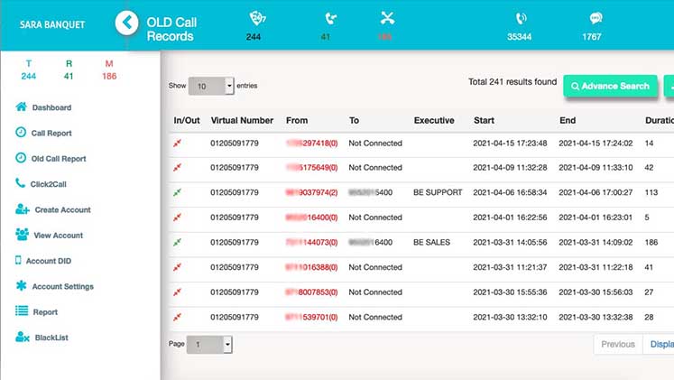Sort table by Start column header
This screenshot has width=674, height=380.
[484, 120]
